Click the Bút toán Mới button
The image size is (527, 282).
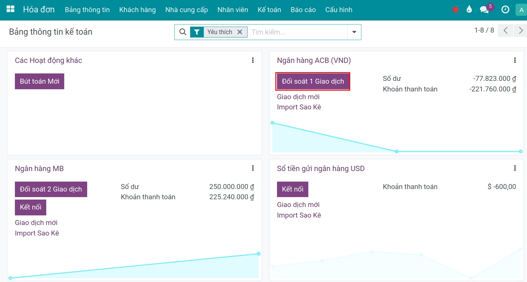coord(39,81)
